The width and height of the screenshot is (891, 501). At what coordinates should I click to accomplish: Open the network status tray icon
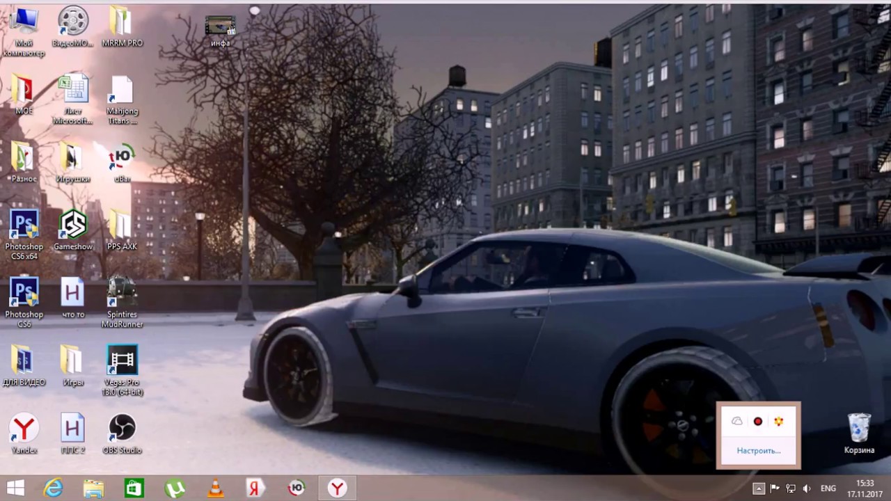coord(791,488)
